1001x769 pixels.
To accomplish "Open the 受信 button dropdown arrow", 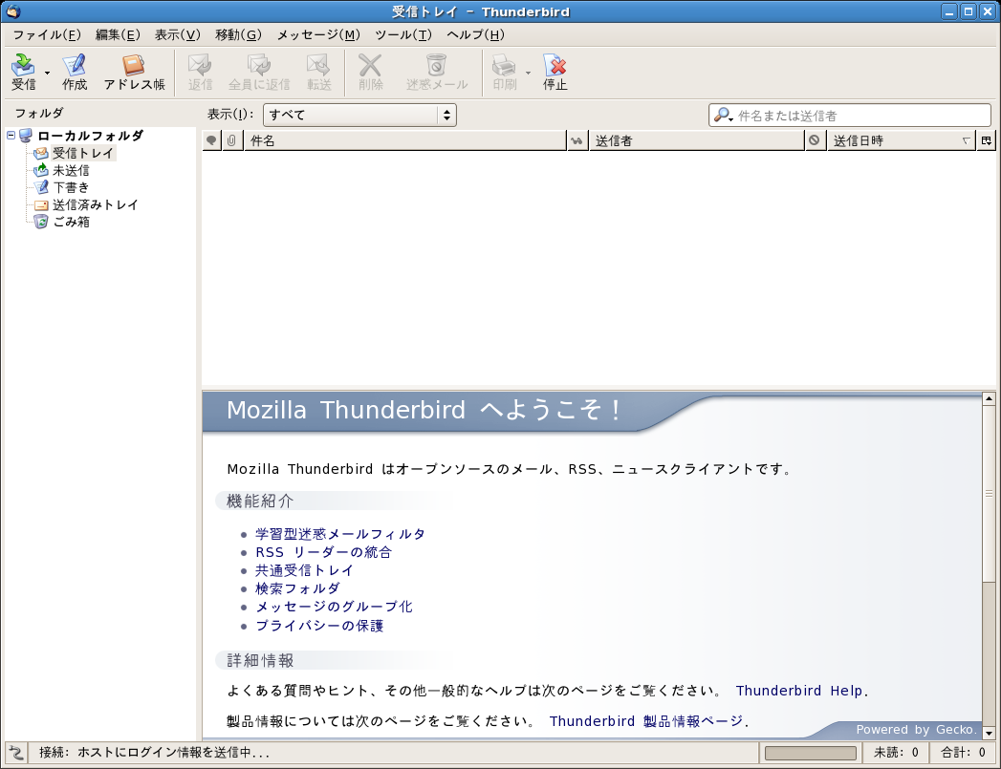I will coord(47,73).
